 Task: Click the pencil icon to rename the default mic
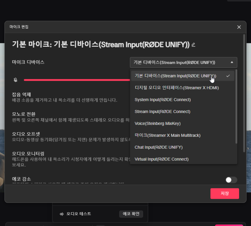(x=193, y=44)
